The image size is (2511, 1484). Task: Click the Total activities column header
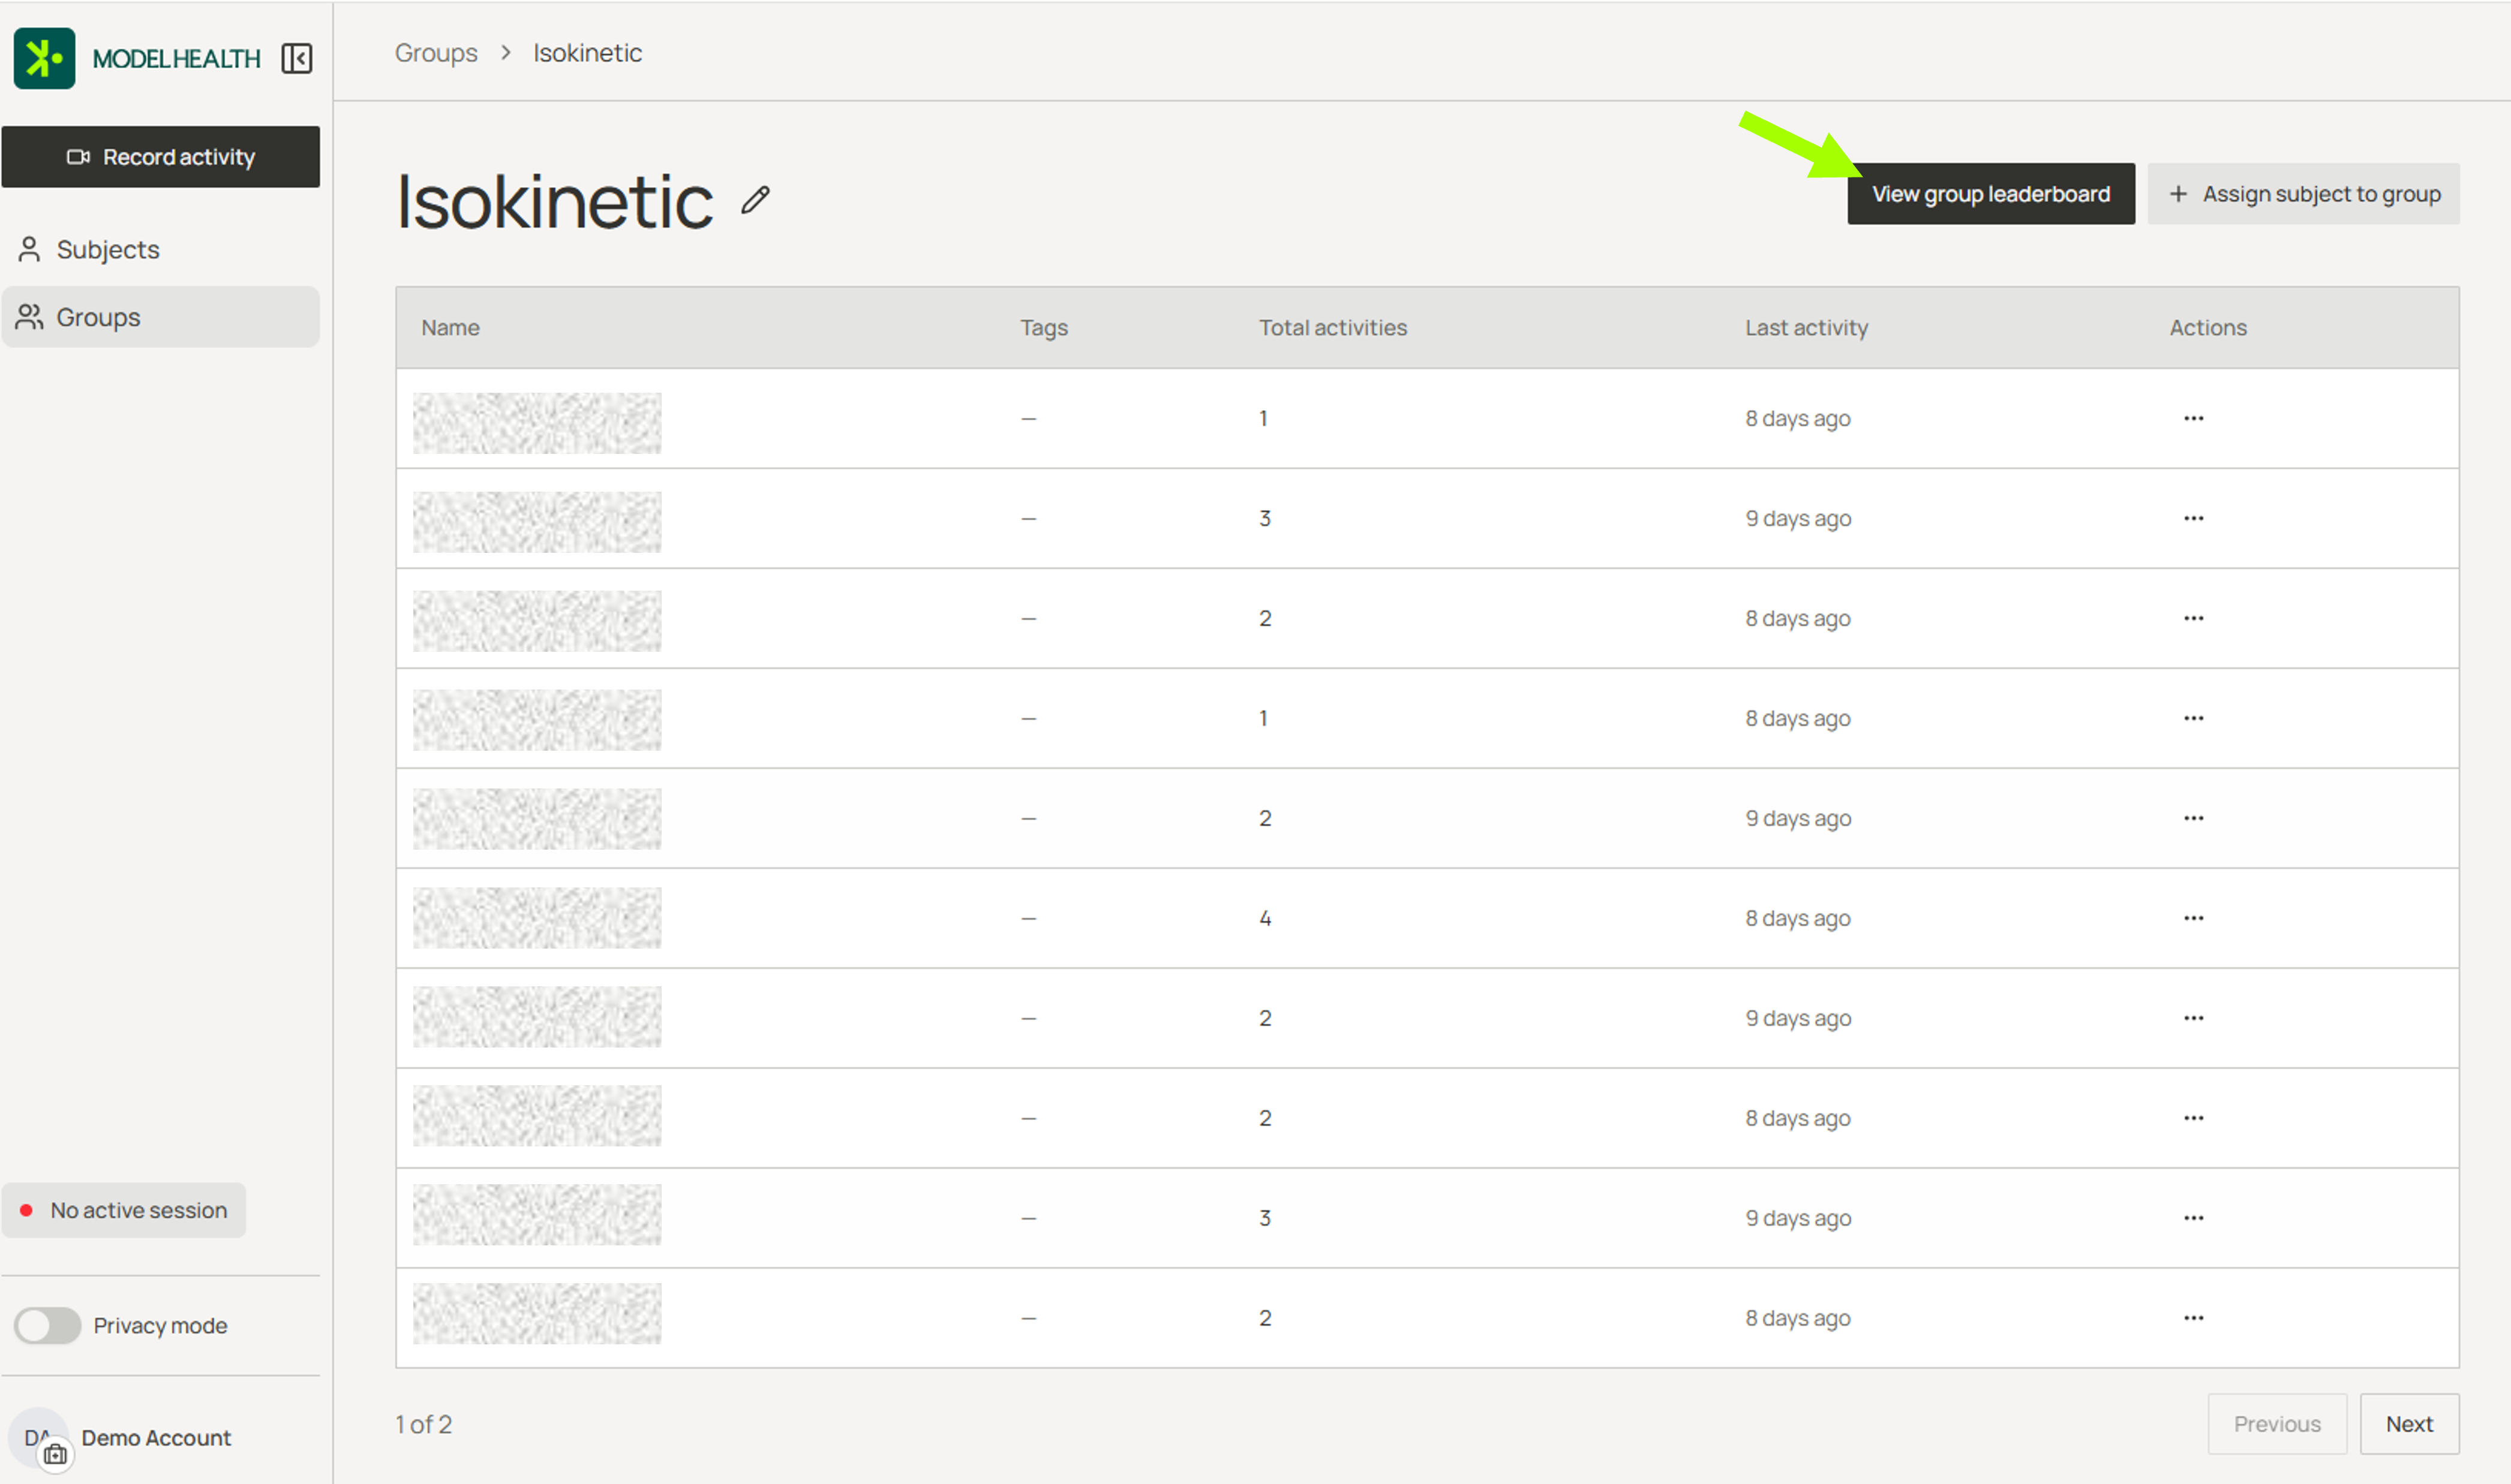[1332, 327]
